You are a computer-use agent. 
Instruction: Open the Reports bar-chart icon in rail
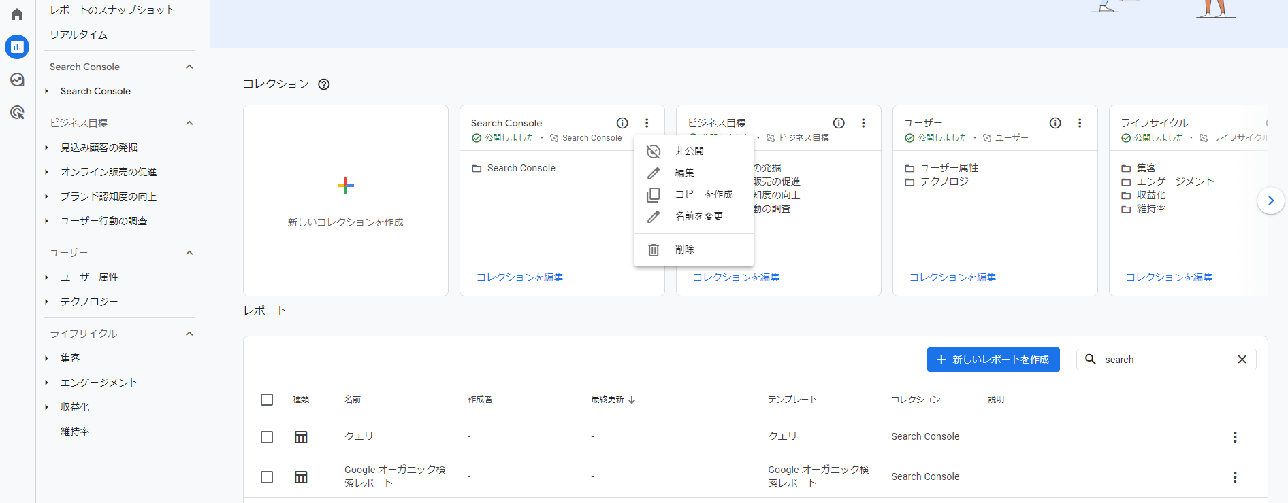pyautogui.click(x=17, y=47)
